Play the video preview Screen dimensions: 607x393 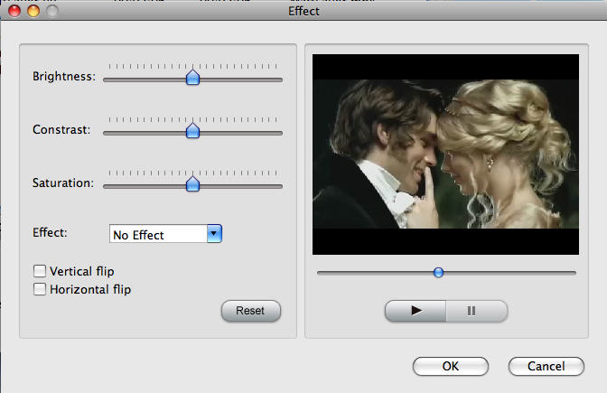click(416, 311)
